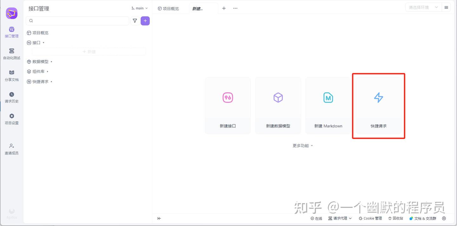The height and width of the screenshot is (226, 457).
Task: Click the Apifox app logo icon
Action: pos(11,13)
